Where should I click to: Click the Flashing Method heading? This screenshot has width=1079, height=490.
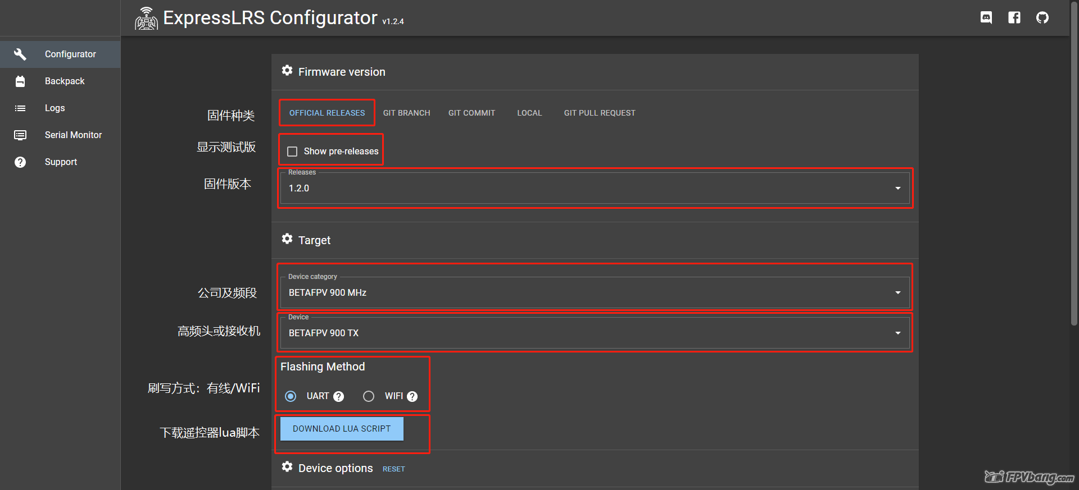[x=323, y=367]
